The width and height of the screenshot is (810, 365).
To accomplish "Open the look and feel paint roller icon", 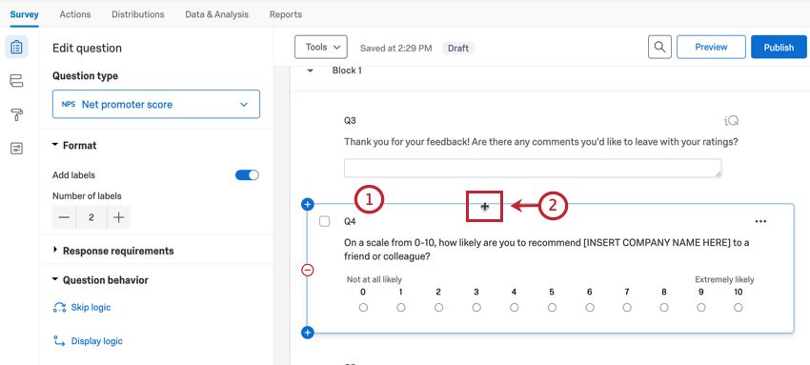I will pos(16,114).
